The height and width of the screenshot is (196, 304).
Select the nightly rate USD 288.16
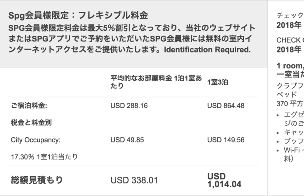[129, 106]
